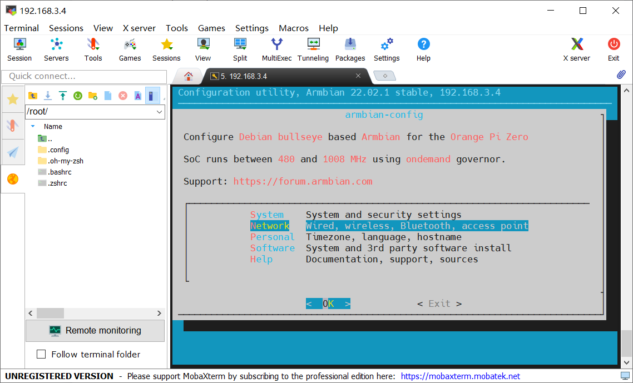Open the sidebar star Sessions tab
This screenshot has width=633, height=383.
click(x=13, y=99)
